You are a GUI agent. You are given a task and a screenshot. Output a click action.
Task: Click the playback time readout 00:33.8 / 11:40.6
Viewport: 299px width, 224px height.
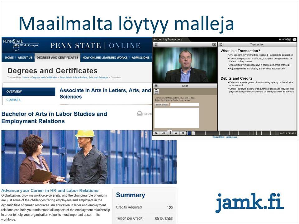point(288,133)
